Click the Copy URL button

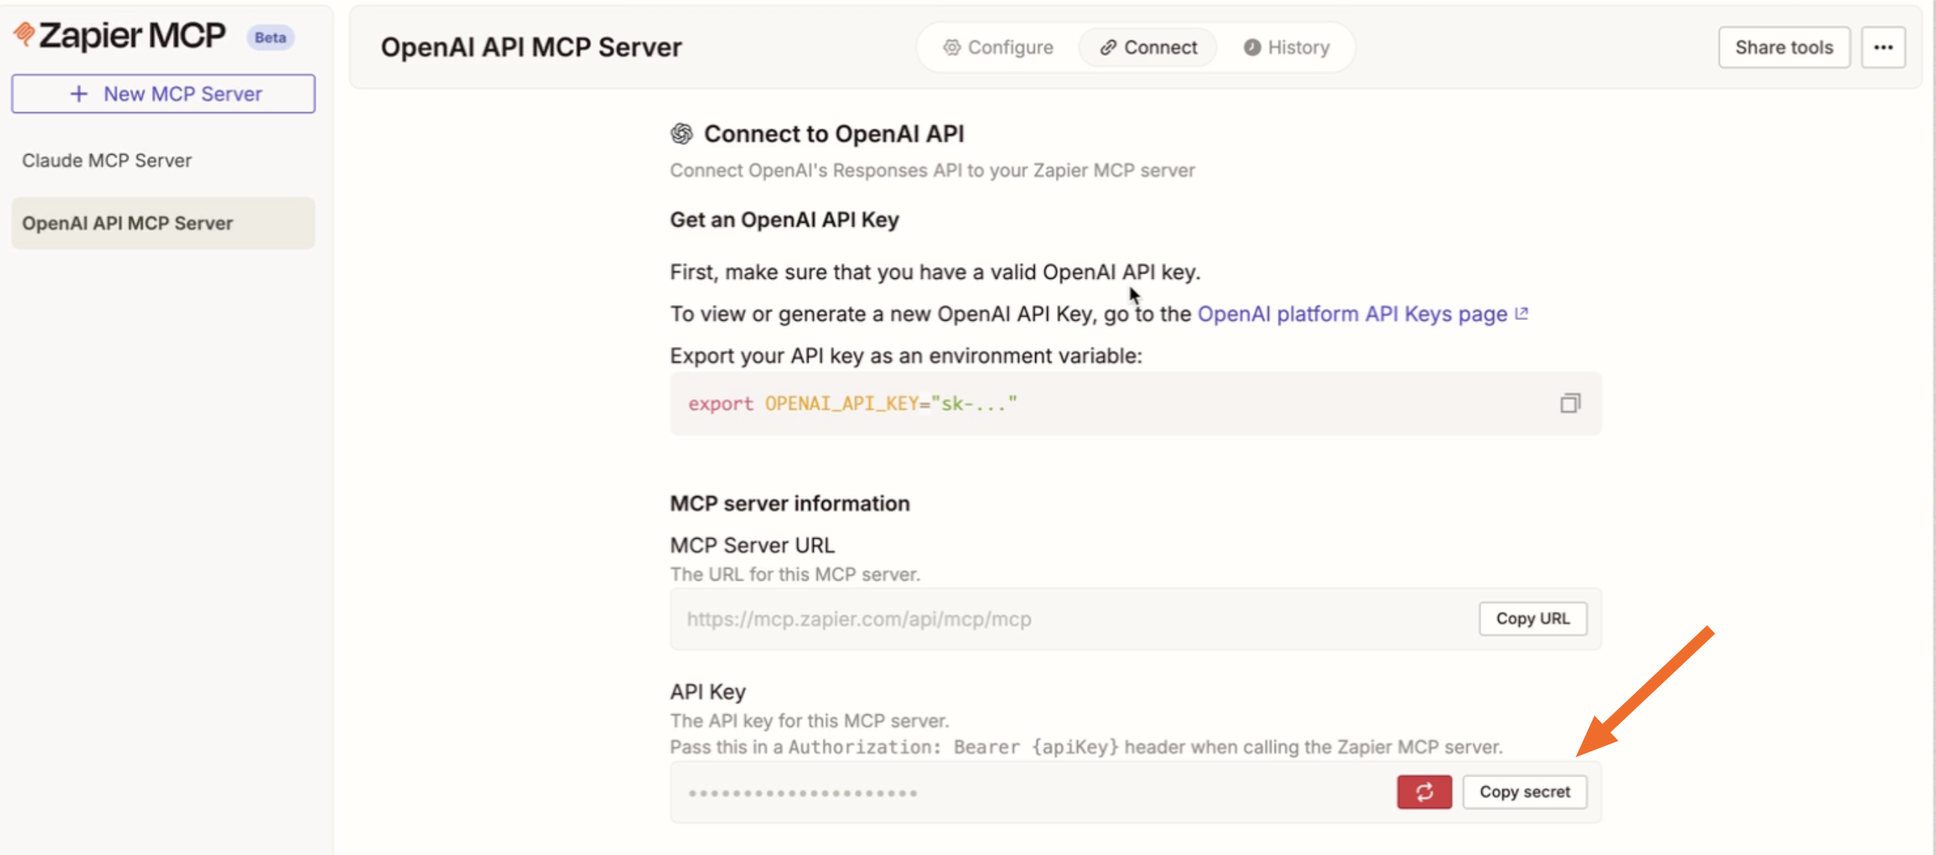point(1531,619)
